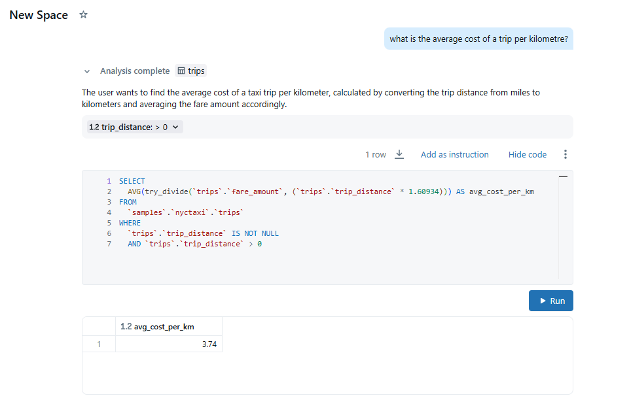This screenshot has height=398, width=629.
Task: Click the New Space title
Action: [x=39, y=15]
